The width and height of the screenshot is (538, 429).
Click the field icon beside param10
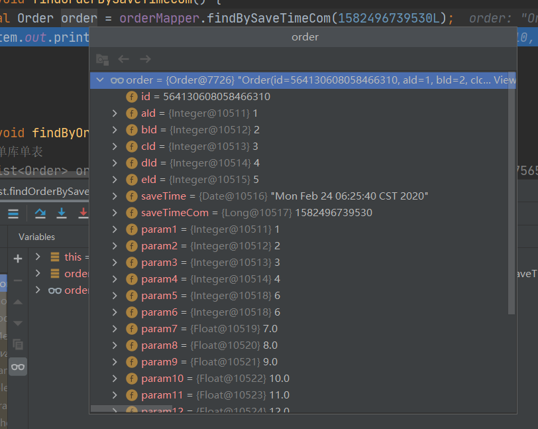click(132, 379)
